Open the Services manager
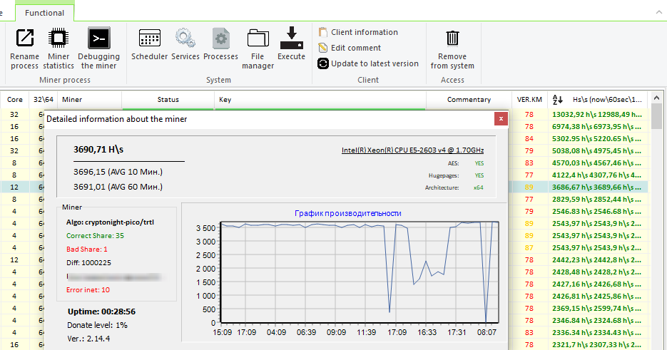667x350 pixels. [x=185, y=43]
